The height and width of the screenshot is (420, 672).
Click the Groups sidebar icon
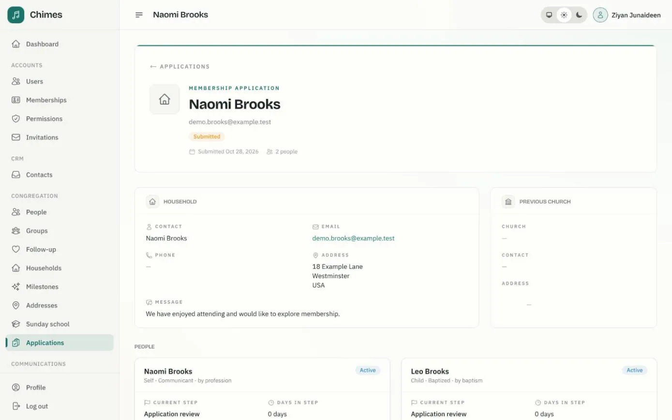[16, 231]
